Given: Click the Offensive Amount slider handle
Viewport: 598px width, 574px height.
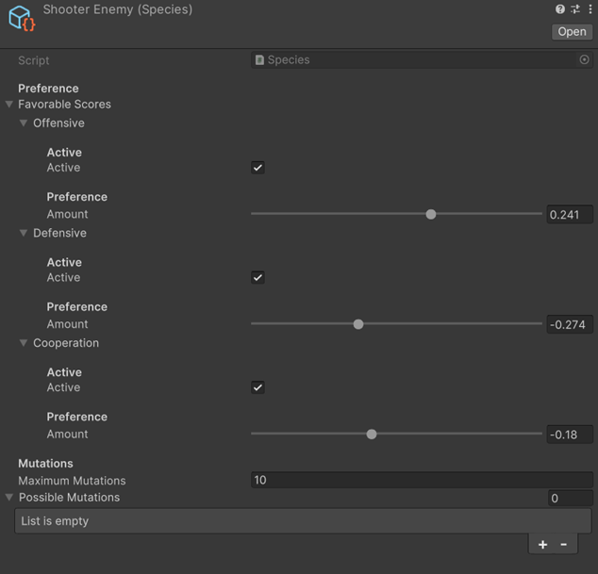Looking at the screenshot, I should tap(431, 214).
